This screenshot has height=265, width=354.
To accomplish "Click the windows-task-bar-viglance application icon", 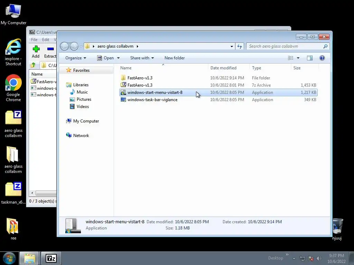I will coord(123,100).
